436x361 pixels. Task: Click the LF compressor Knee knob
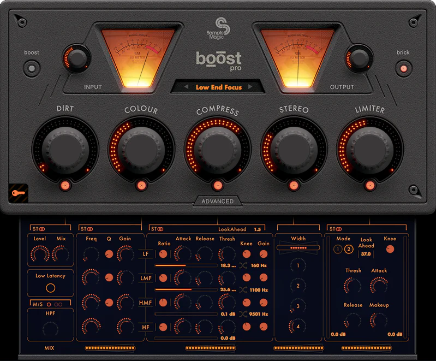[246, 254]
